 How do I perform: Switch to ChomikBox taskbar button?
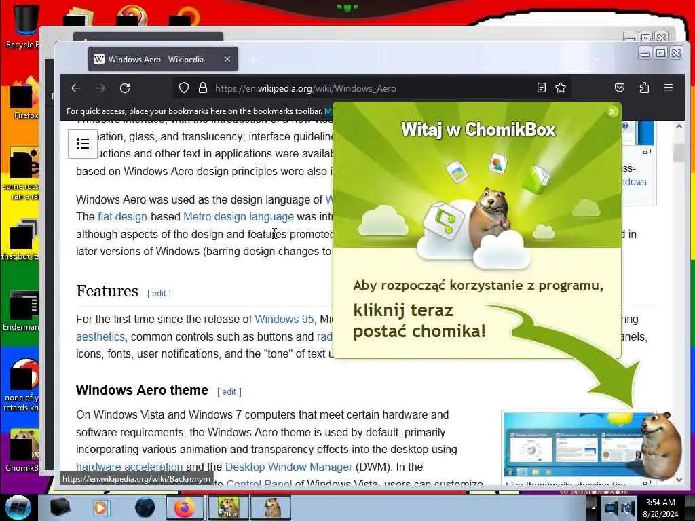[x=228, y=507]
